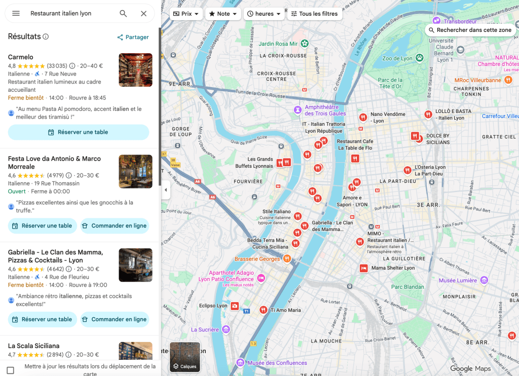
Task: Expand the heures filter dropdown
Action: [264, 14]
